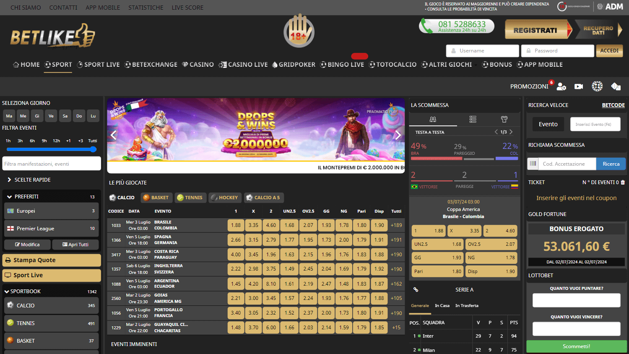
Task: Click previous arrow in Testa a Testa
Action: (x=496, y=132)
